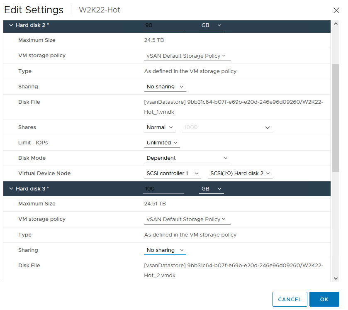This screenshot has width=348, height=310.
Task: Select a different SCSI controller 1 option
Action: point(173,173)
